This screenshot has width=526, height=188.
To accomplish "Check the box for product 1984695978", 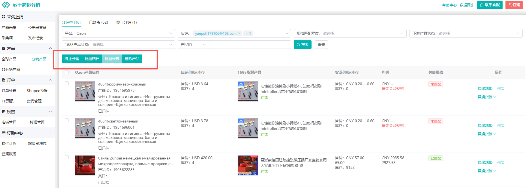I will 67,83.
